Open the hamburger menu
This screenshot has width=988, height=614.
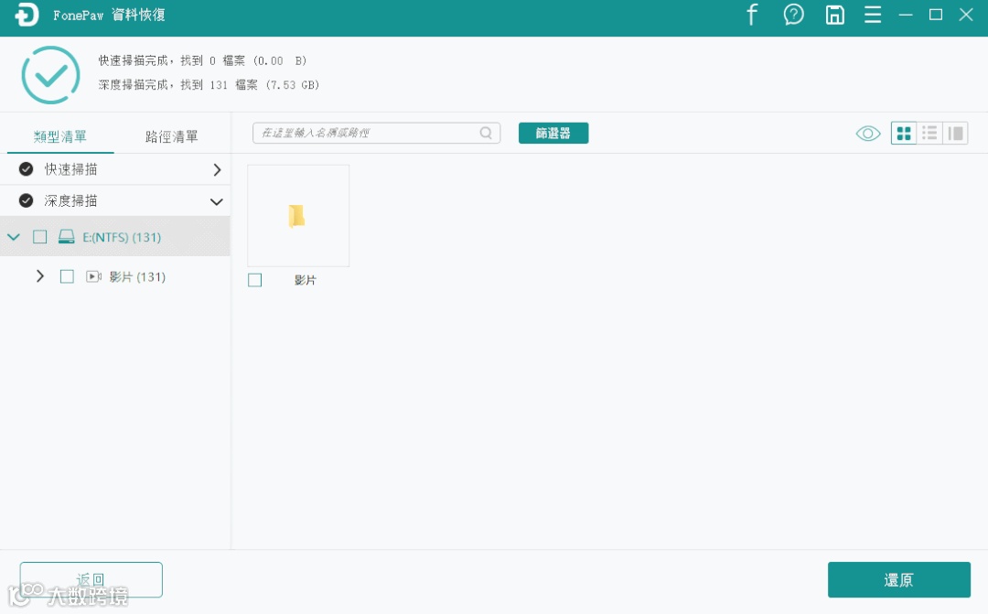pyautogui.click(x=873, y=15)
